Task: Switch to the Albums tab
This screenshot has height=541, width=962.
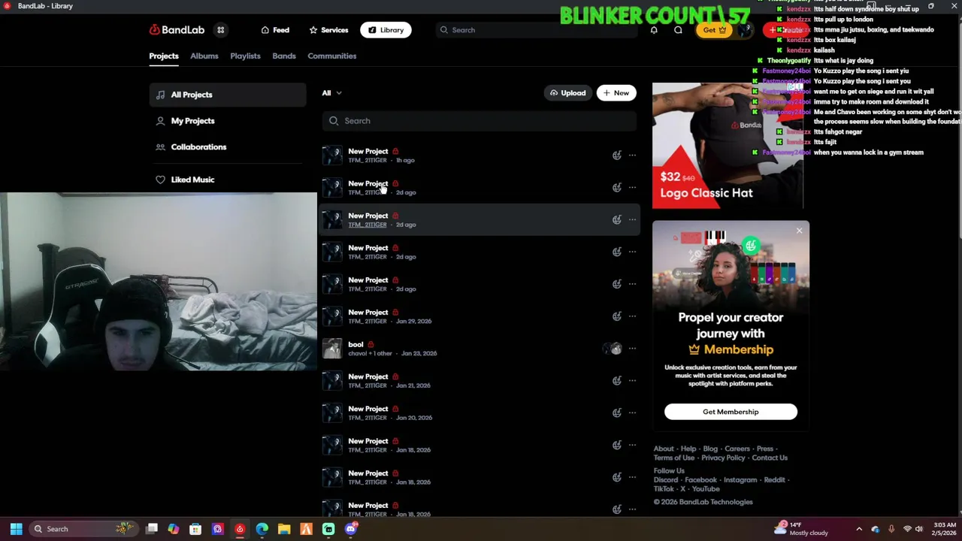Action: (204, 56)
